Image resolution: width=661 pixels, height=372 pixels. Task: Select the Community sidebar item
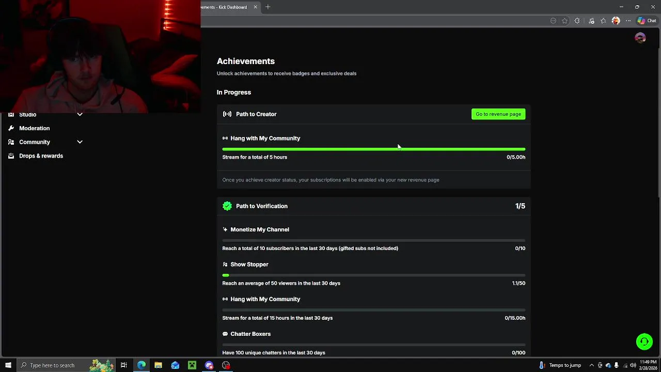[35, 142]
